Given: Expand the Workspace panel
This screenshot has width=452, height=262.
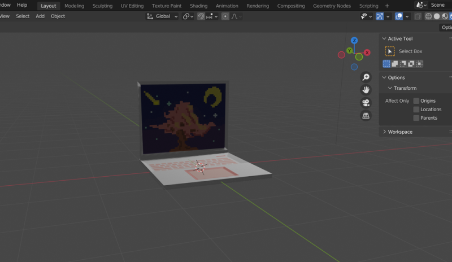Looking at the screenshot, I should point(384,132).
